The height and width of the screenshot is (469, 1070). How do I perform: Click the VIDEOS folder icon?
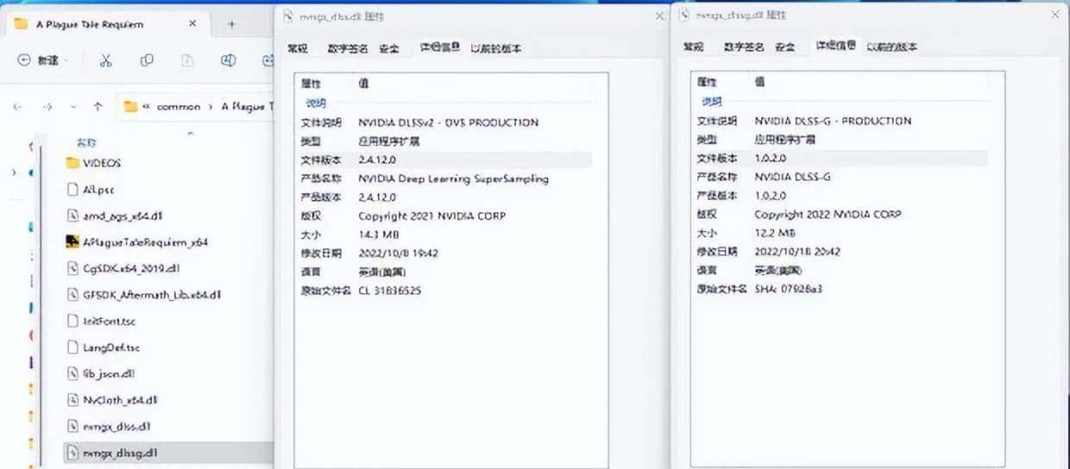click(73, 163)
